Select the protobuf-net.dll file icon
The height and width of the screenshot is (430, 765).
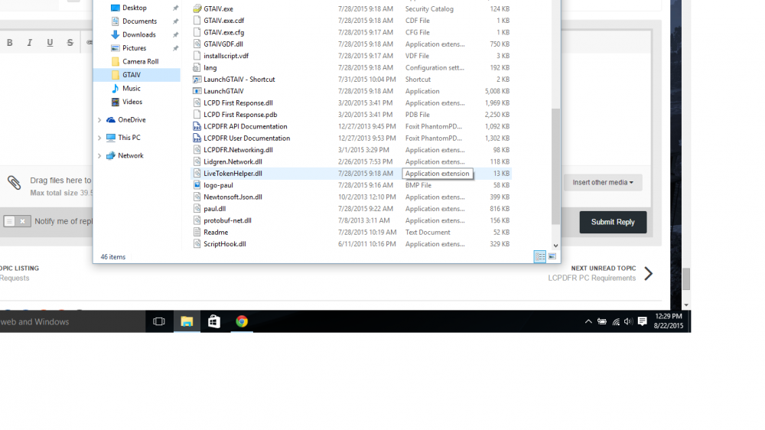click(x=197, y=220)
